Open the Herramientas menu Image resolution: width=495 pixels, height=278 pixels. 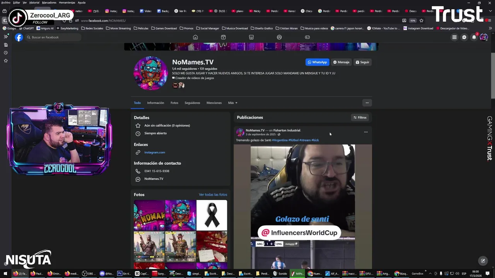point(67,2)
